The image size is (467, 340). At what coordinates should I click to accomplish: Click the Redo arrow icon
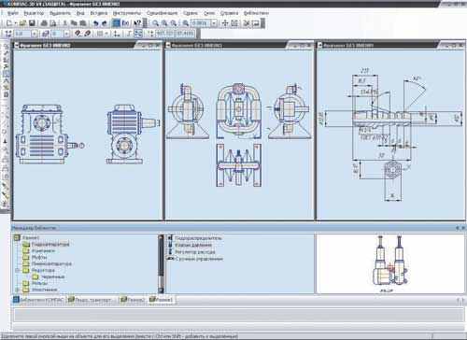tap(105, 23)
